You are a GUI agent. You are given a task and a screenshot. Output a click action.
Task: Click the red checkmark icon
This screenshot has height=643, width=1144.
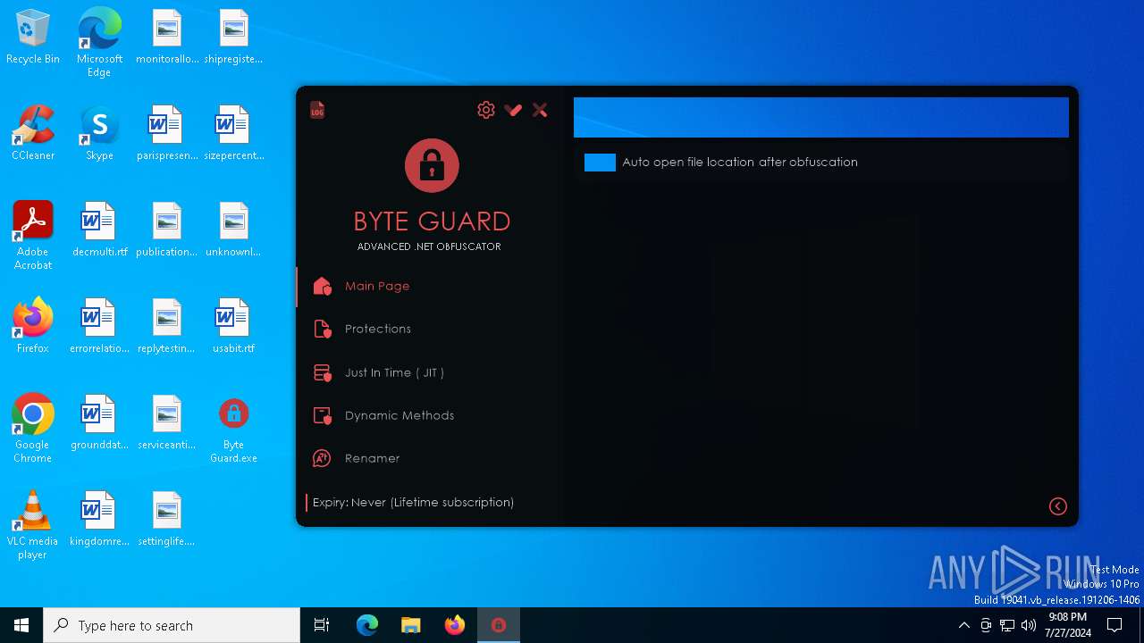tap(513, 110)
